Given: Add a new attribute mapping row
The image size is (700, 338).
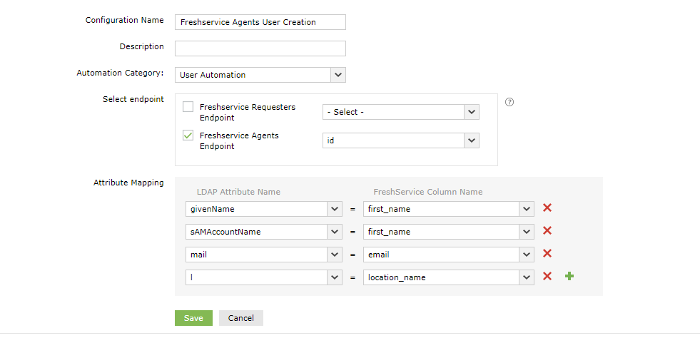Looking at the screenshot, I should tap(569, 277).
